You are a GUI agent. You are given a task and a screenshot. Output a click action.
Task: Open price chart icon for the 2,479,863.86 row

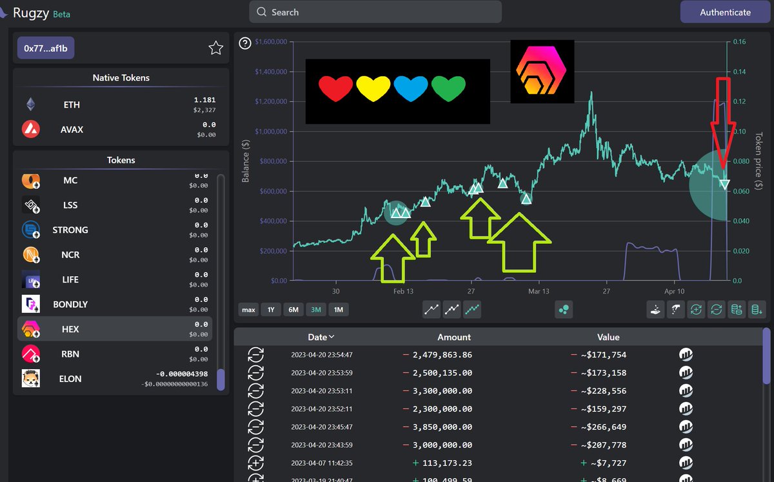click(686, 354)
